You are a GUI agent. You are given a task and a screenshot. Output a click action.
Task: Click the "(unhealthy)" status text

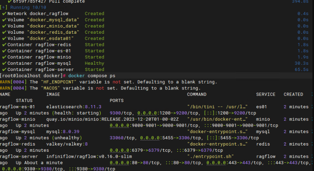(67, 138)
